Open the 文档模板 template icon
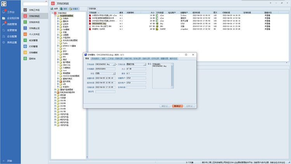This screenshot has width=291, height=164. click(x=25, y=52)
